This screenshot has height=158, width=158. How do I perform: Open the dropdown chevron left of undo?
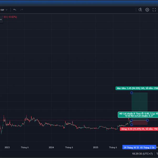click(x=7, y=10)
